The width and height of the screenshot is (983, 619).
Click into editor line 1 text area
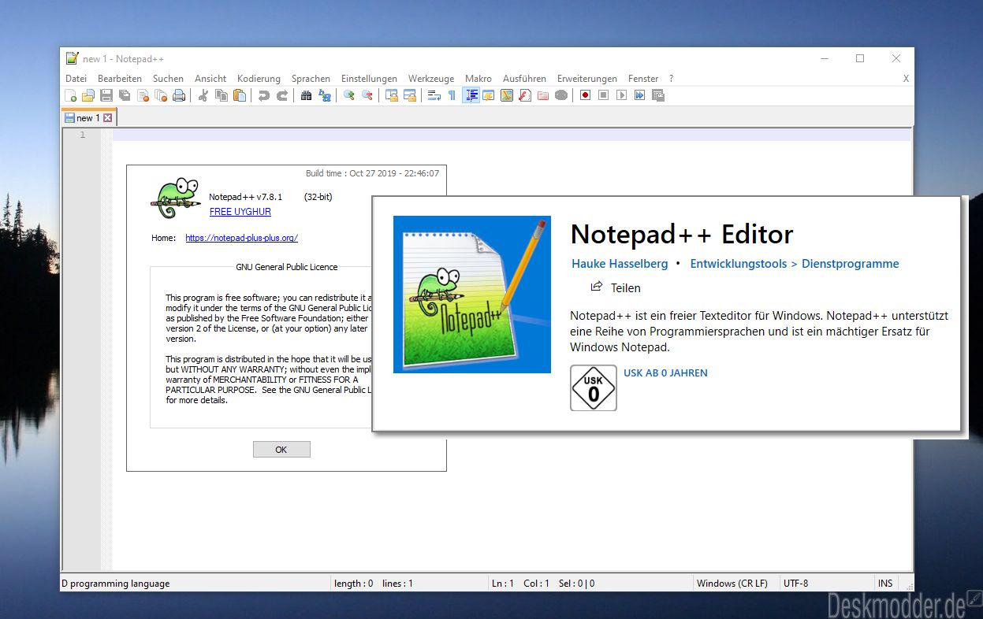click(512, 135)
